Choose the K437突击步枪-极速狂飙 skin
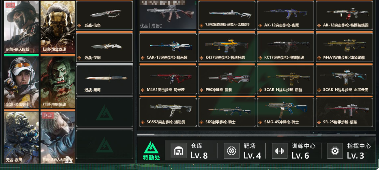379x170 pixels. pos(227,48)
